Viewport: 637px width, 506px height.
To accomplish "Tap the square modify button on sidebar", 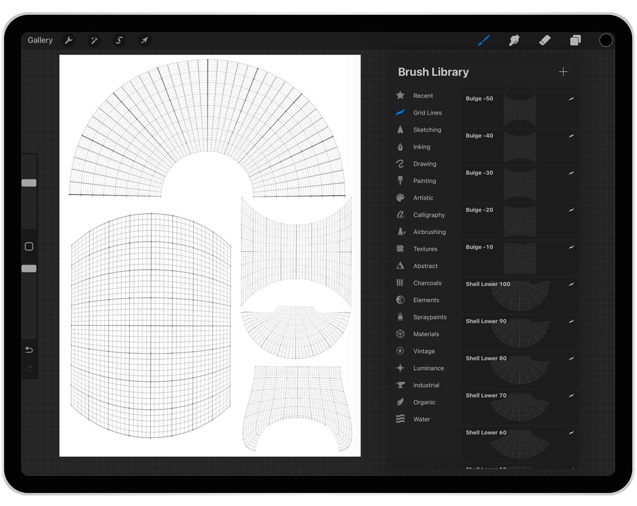I will (x=29, y=246).
